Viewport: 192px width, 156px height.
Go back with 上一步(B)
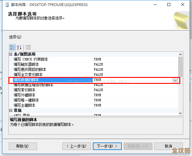[x=77, y=146]
